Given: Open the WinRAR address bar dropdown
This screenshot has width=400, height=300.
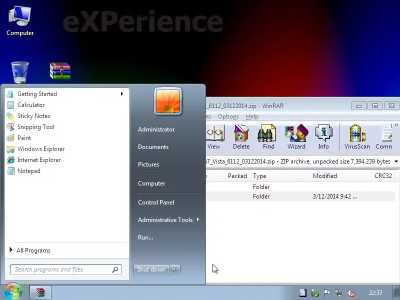Looking at the screenshot, I should click(x=396, y=161).
